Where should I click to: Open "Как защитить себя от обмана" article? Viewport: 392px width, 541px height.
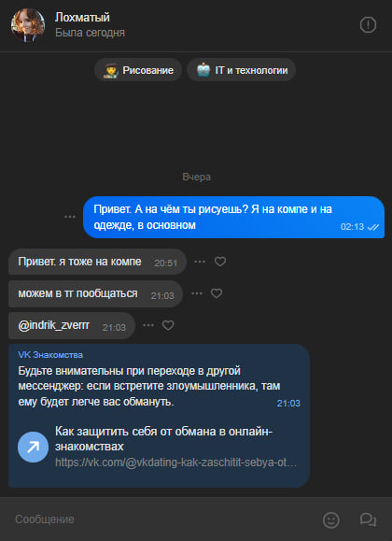pos(164,439)
